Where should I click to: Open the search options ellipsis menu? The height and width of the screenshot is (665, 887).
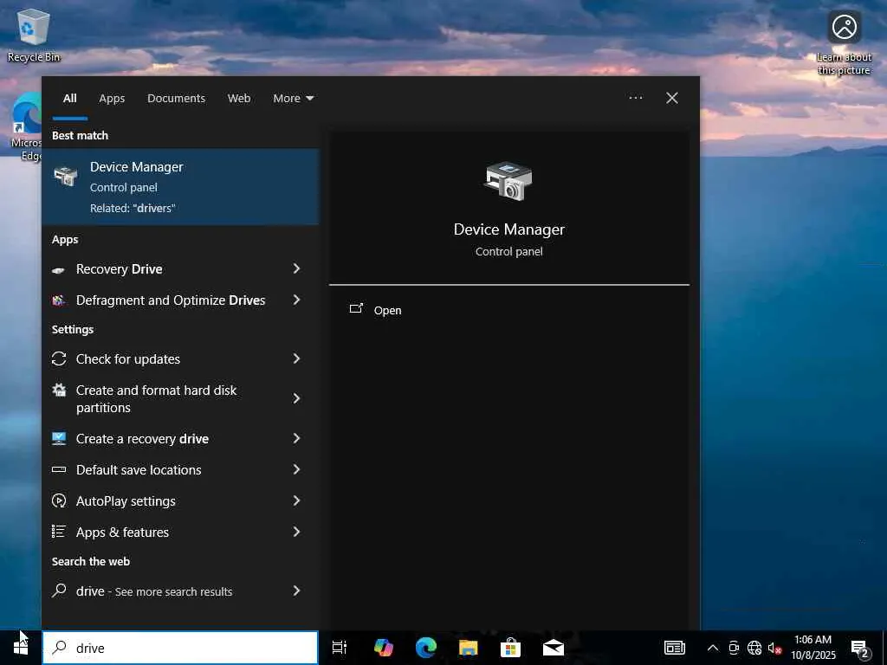[x=635, y=98]
